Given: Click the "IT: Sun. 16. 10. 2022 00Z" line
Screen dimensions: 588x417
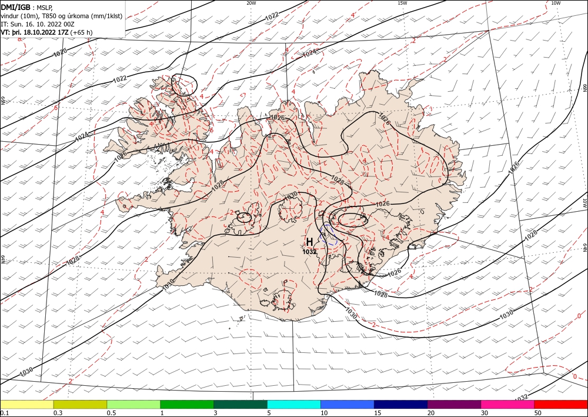Looking at the screenshot, I should point(38,24).
